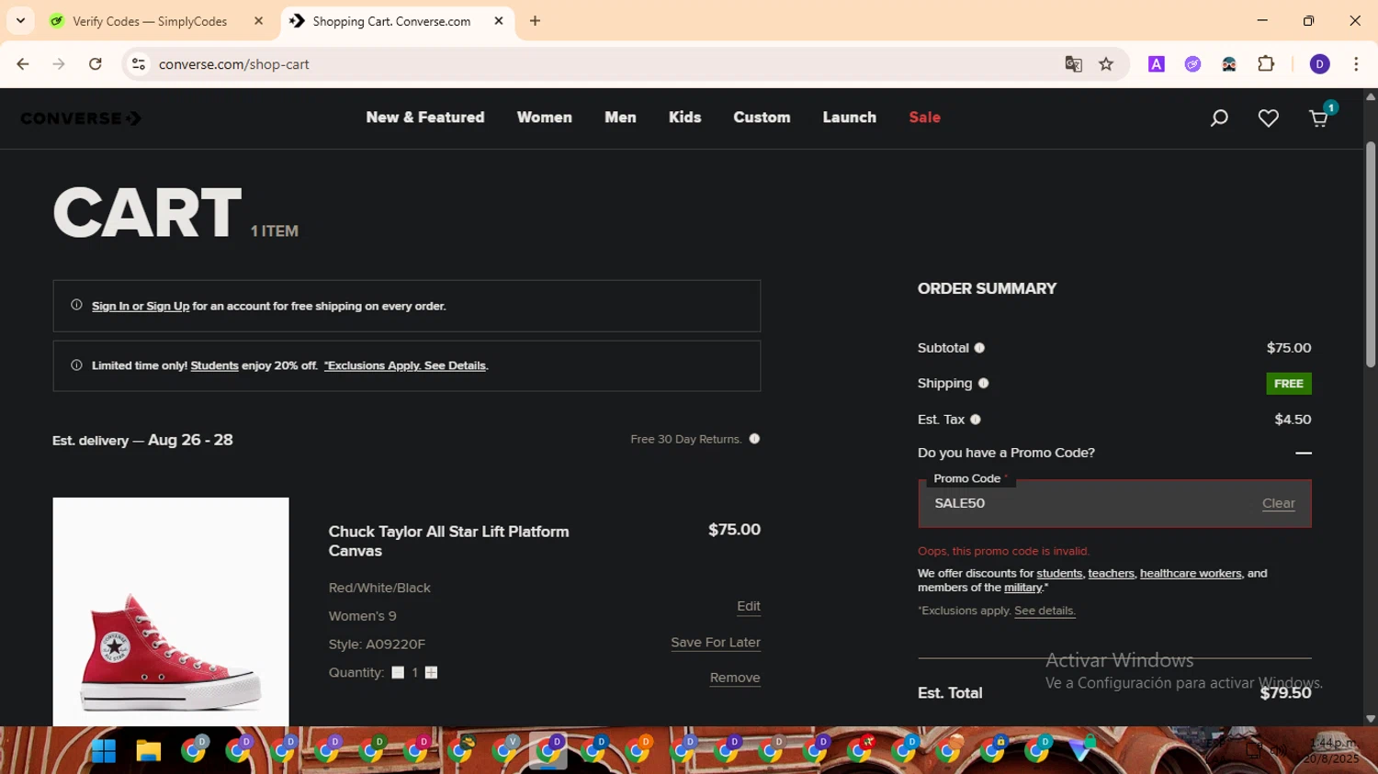Click the translate page icon
1378x774 pixels.
tap(1073, 64)
